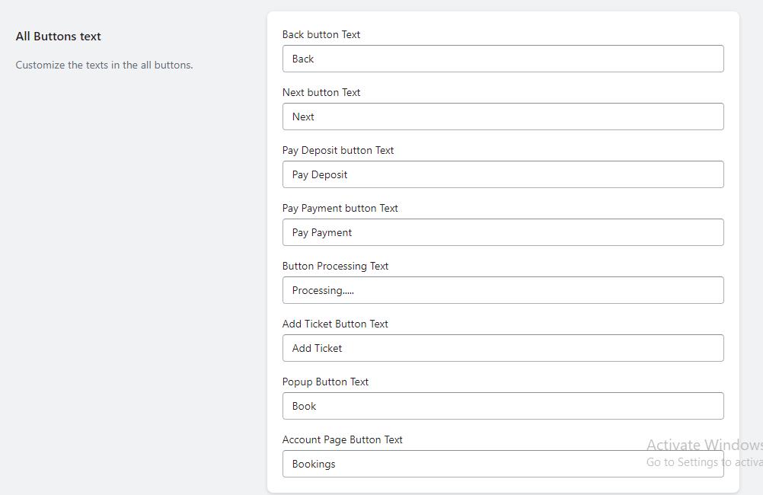Select the "Pay Deposit button Text" label
Screen dimensions: 763x495
tap(337, 150)
